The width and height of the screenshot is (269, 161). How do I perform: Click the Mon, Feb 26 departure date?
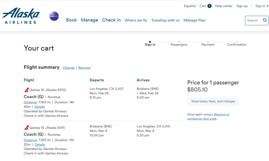point(99,93)
